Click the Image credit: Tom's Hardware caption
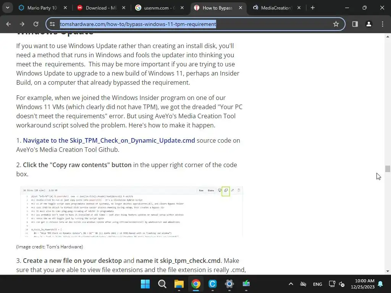The width and height of the screenshot is (391, 293). tap(50, 247)
